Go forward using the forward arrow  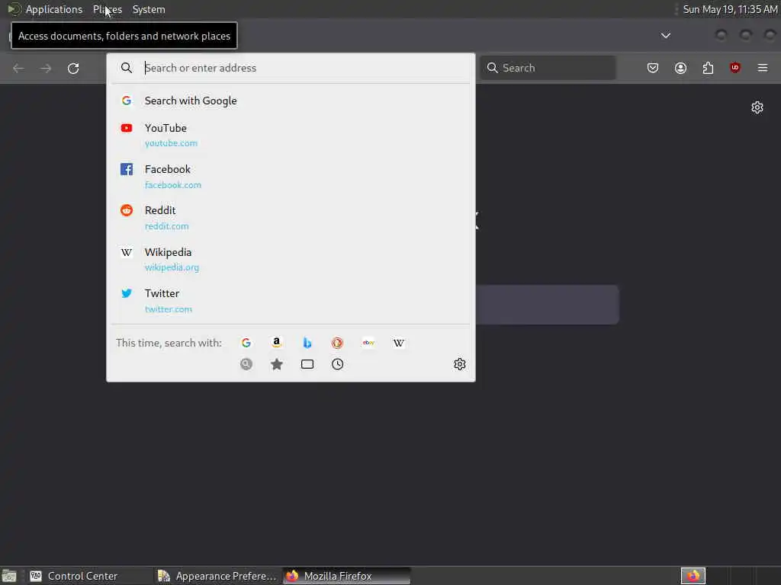[46, 68]
